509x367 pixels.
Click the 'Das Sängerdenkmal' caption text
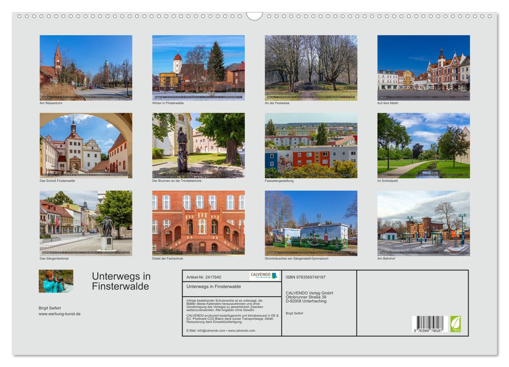pyautogui.click(x=54, y=258)
